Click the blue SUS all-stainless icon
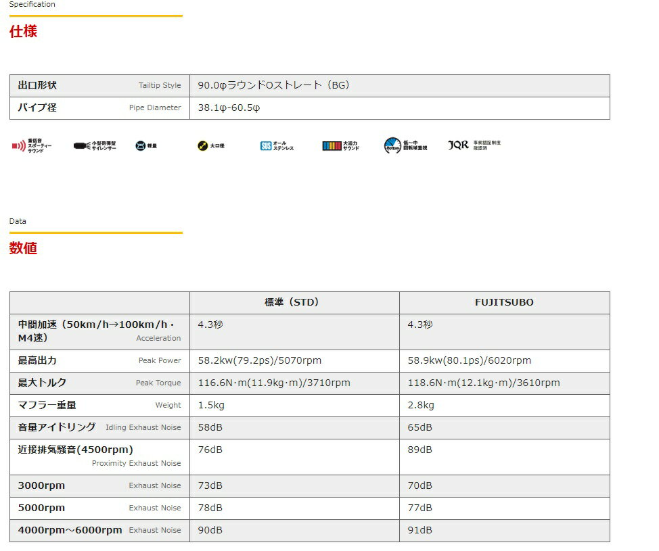The width and height of the screenshot is (659, 551). (x=266, y=145)
